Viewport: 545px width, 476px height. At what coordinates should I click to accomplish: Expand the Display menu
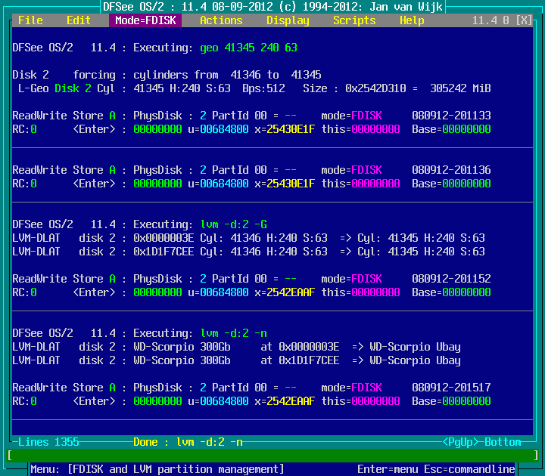point(288,20)
